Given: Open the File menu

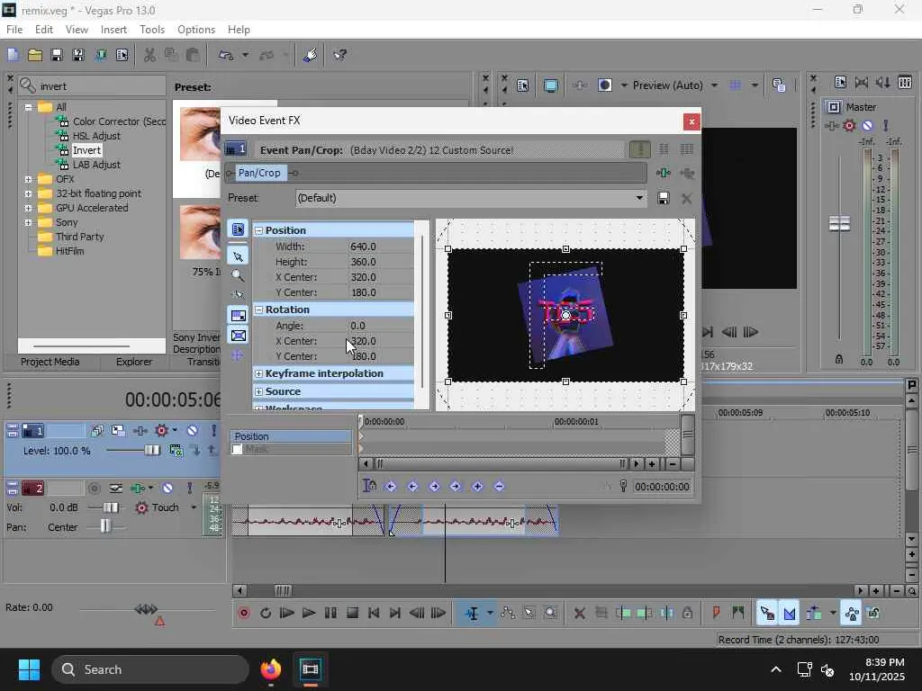Looking at the screenshot, I should click(x=14, y=30).
